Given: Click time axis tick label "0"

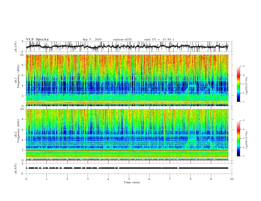Looking at the screenshot, I should (x=26, y=179).
